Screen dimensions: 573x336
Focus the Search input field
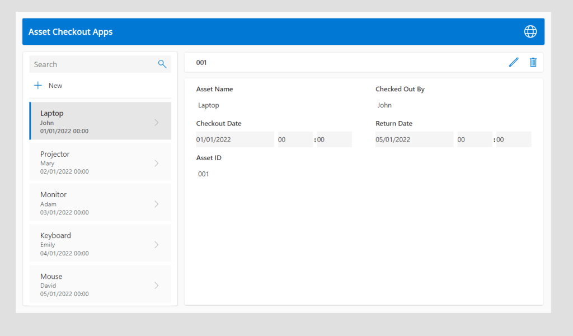(x=100, y=64)
